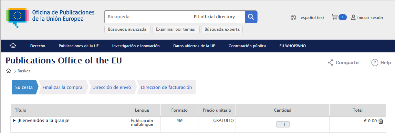Open Publicaciones de la UE menu
The image size is (395, 133).
(x=79, y=46)
